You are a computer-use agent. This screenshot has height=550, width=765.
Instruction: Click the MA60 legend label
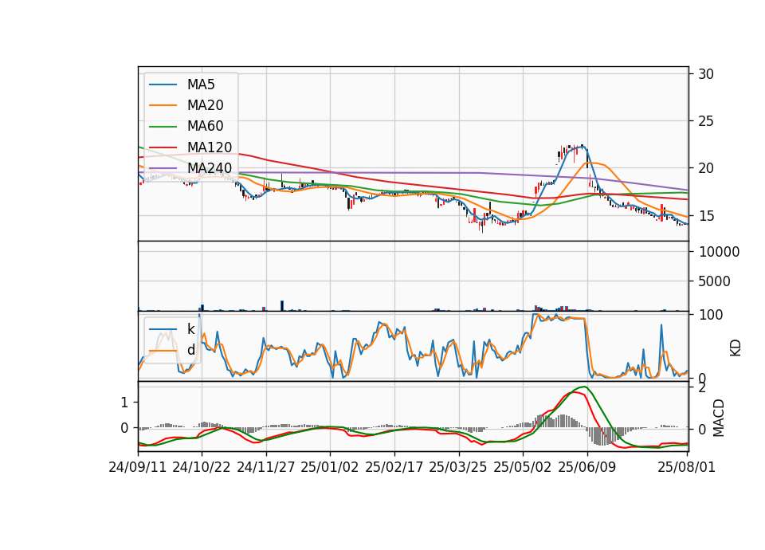click(205, 127)
